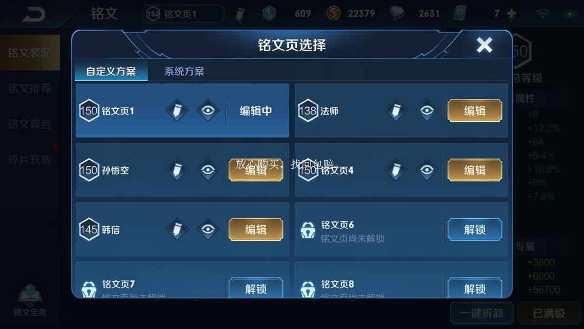Tap rename pencil icon for 韩信 page
Image resolution: width=584 pixels, height=329 pixels.
(x=177, y=229)
